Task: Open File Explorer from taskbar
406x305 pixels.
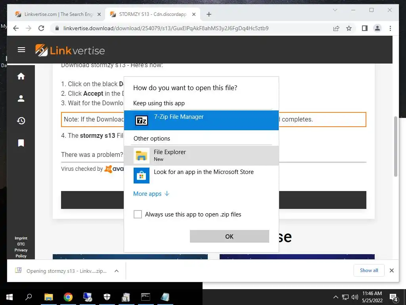Action: coord(48,297)
